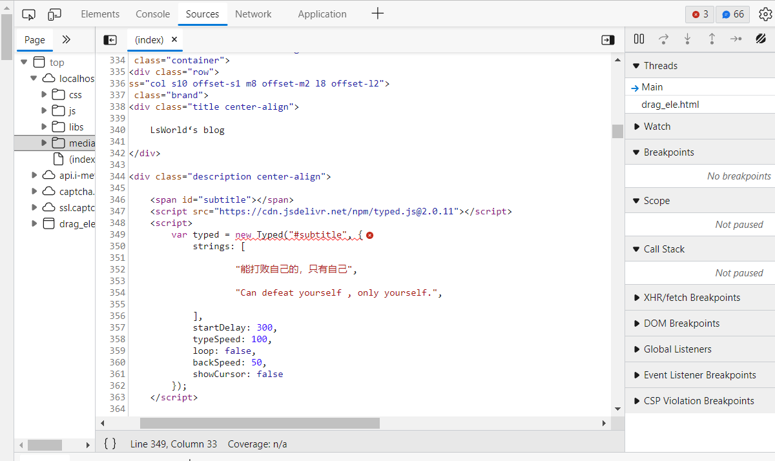Select the css folder icon
This screenshot has width=775, height=461.
tap(59, 94)
